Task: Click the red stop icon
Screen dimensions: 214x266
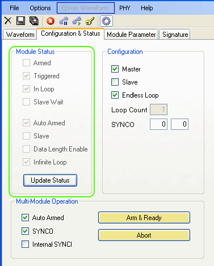Action: [x=51, y=21]
